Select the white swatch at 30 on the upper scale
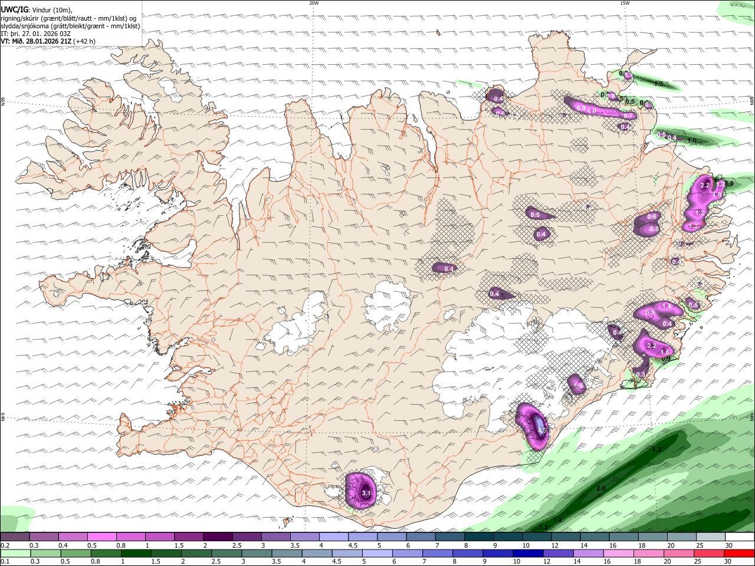The height and width of the screenshot is (566, 755). tap(740, 537)
